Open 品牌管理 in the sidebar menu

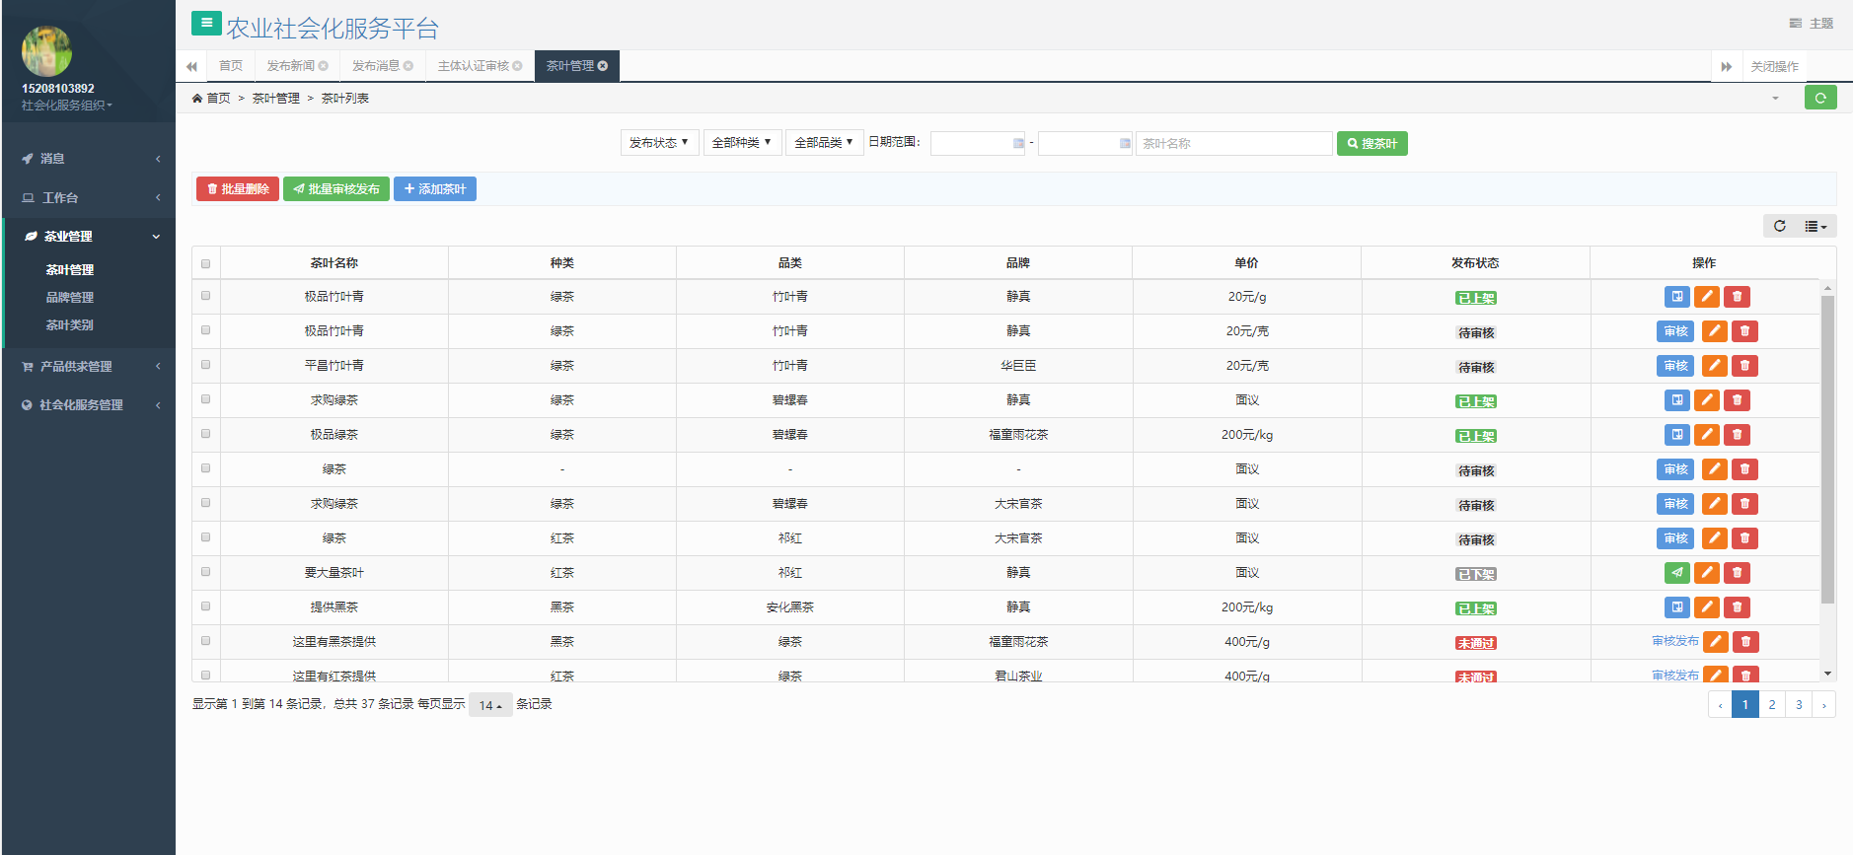70,298
